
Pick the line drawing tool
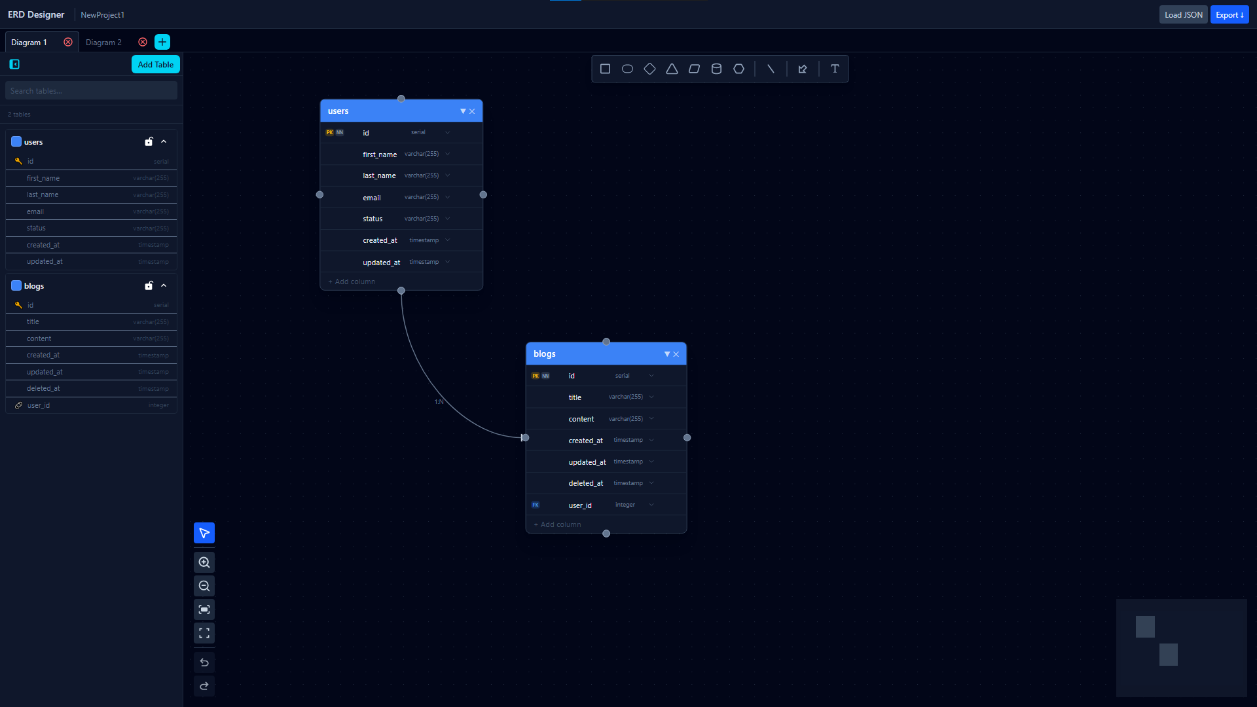point(771,69)
